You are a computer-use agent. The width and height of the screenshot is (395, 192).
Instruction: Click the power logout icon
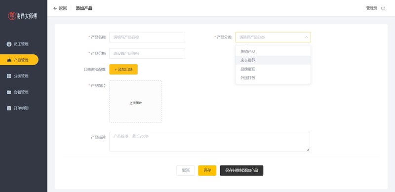coord(383,8)
